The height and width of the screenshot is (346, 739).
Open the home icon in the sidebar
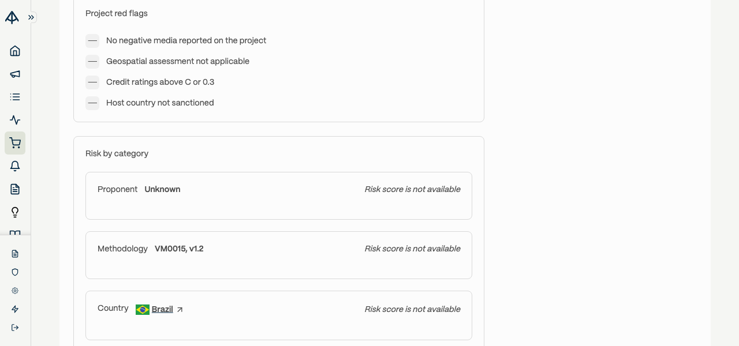(15, 51)
